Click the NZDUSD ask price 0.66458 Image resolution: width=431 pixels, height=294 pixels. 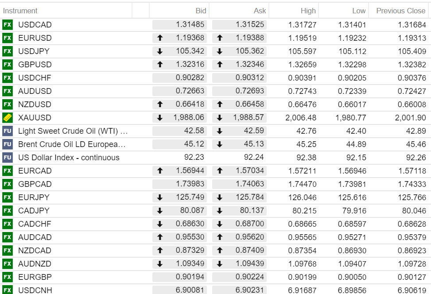(250, 104)
